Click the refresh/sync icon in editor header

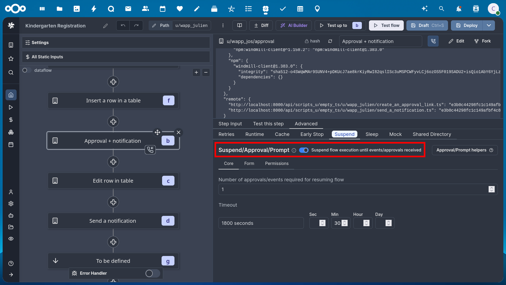tap(330, 41)
